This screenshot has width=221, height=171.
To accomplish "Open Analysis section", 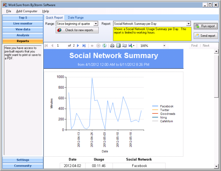I will click(23, 35).
